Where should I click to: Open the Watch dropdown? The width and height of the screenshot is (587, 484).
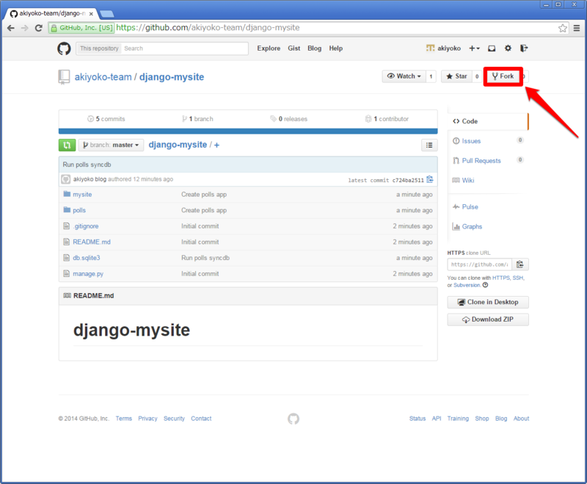pos(404,76)
